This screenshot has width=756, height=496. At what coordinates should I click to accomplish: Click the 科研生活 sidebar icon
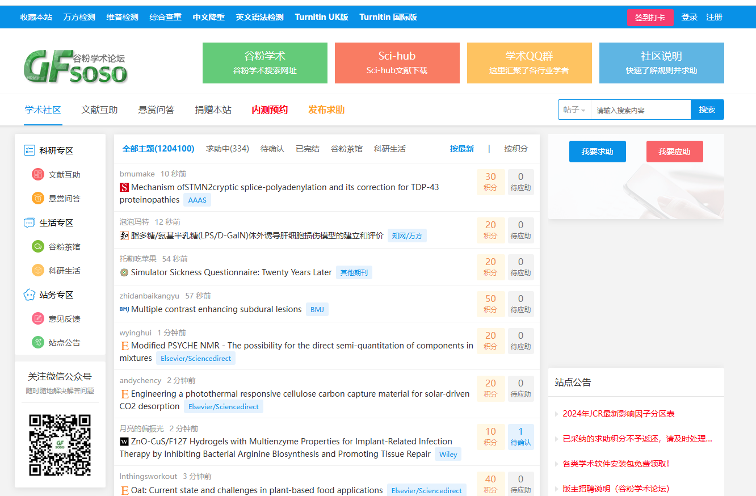point(38,271)
